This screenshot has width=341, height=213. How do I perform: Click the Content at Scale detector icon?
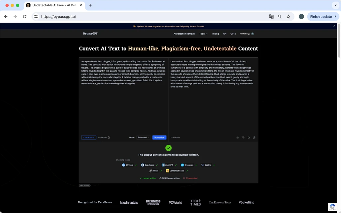pos(168,171)
